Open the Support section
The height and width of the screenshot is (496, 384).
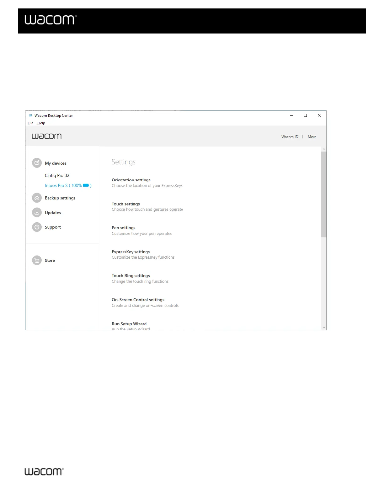53,227
